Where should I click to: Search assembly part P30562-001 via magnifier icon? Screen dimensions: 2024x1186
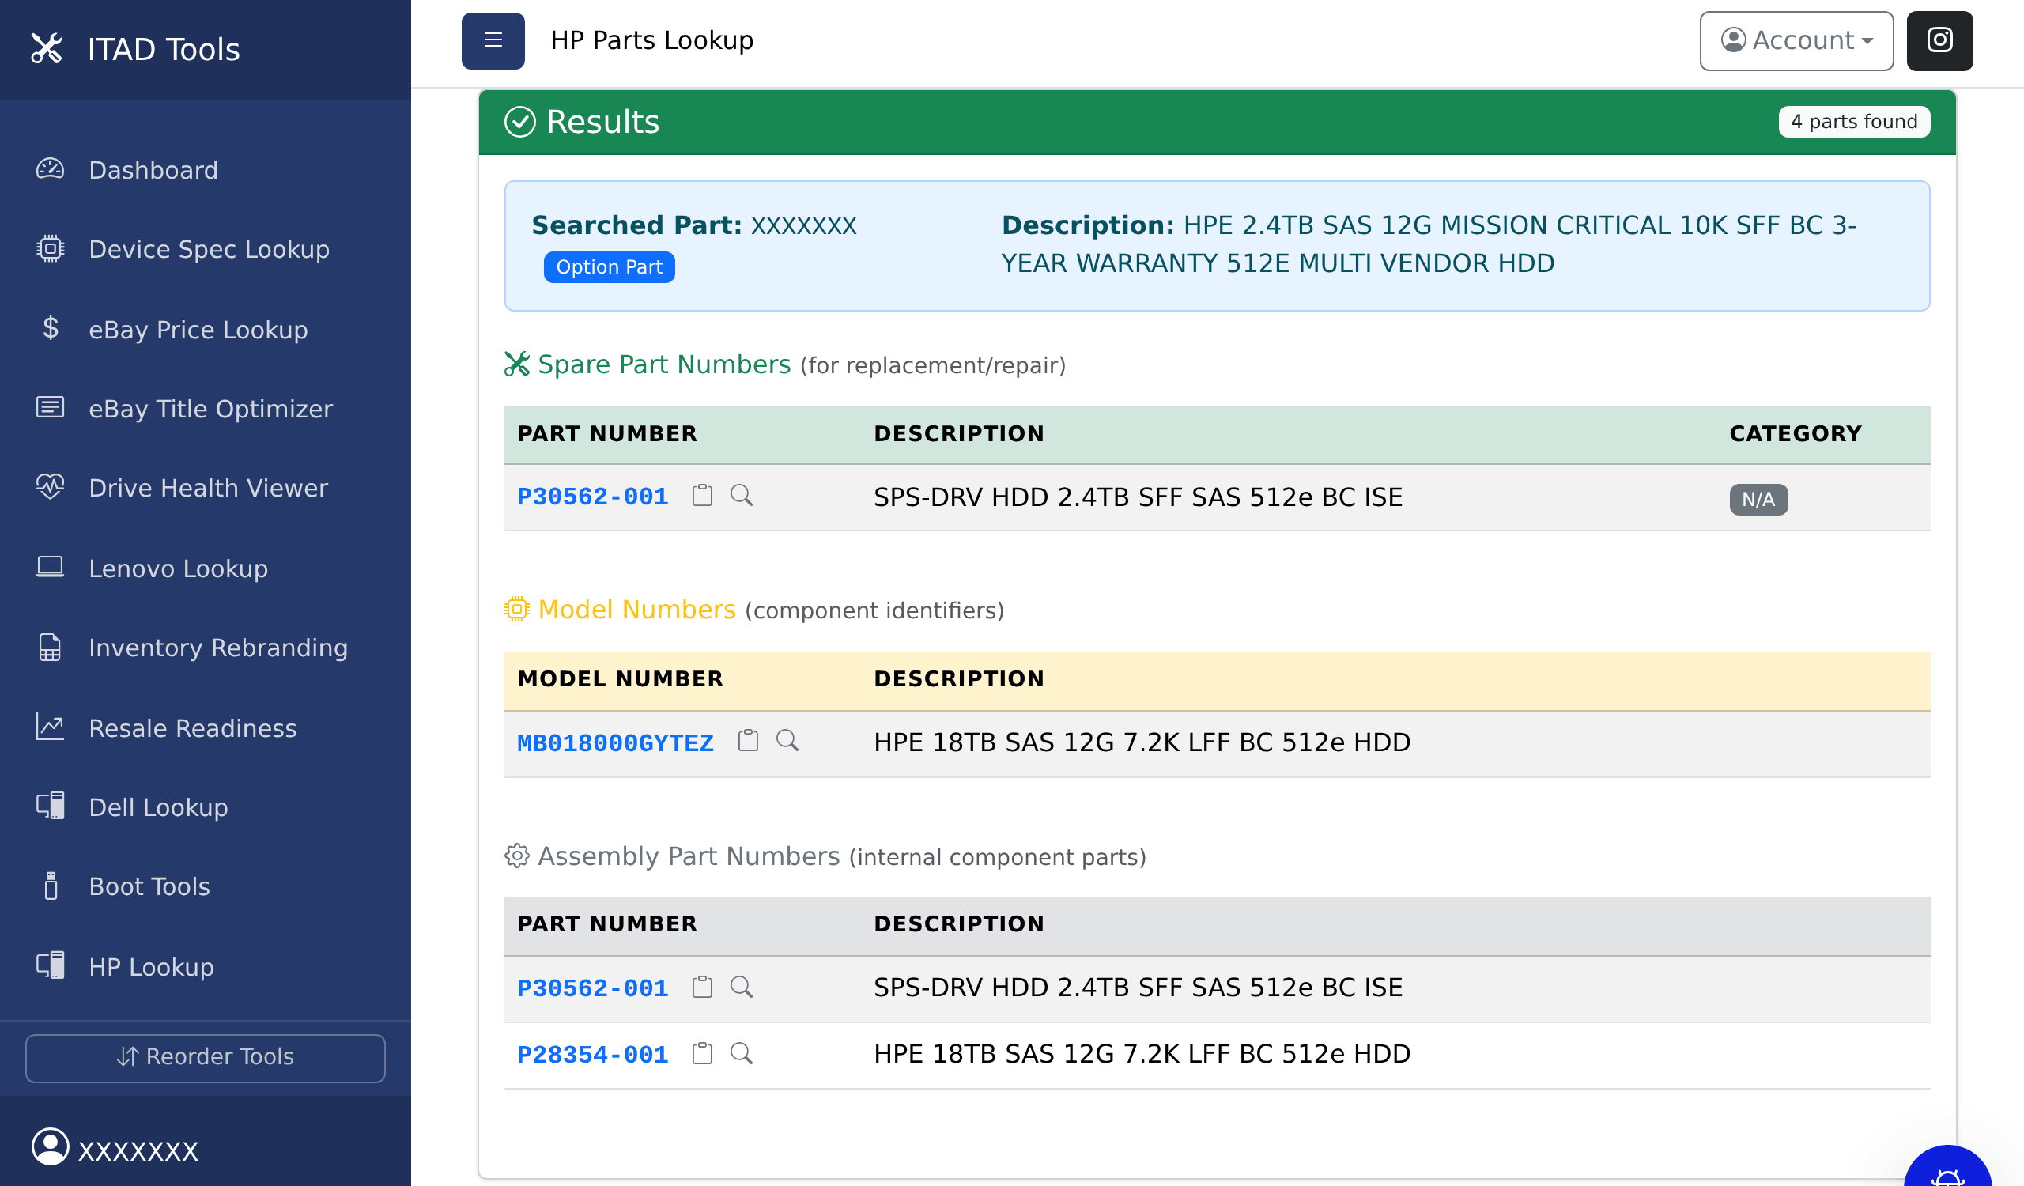coord(742,987)
